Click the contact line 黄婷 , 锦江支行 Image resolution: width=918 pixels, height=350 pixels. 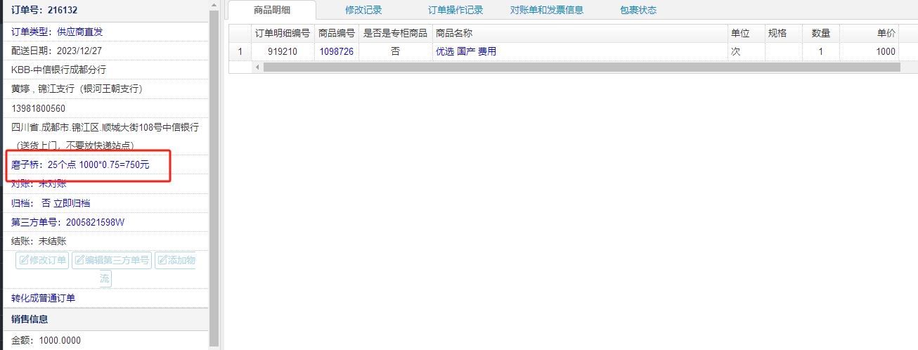click(77, 89)
